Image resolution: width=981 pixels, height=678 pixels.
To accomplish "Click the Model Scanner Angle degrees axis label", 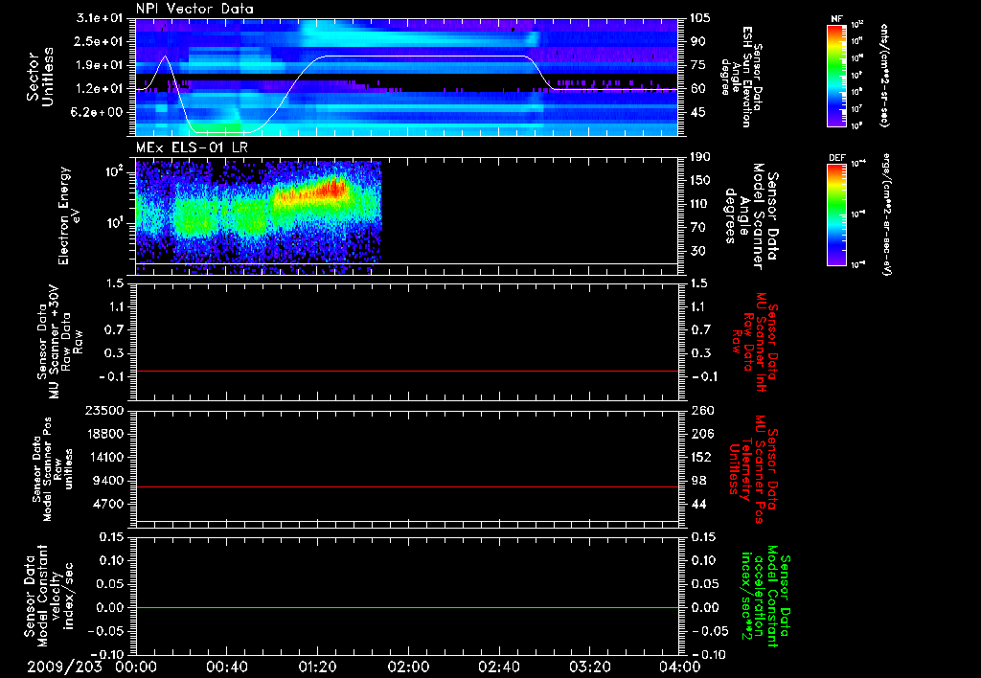I will pyautogui.click(x=751, y=216).
